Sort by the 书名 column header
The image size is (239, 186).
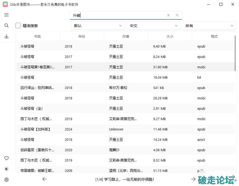click(37, 36)
